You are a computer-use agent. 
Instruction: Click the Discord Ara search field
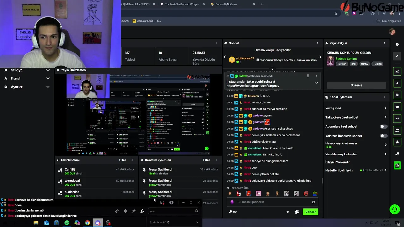(174, 211)
